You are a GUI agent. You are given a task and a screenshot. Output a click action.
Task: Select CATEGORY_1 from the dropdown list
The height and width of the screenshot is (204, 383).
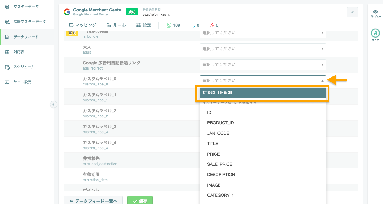(263, 195)
